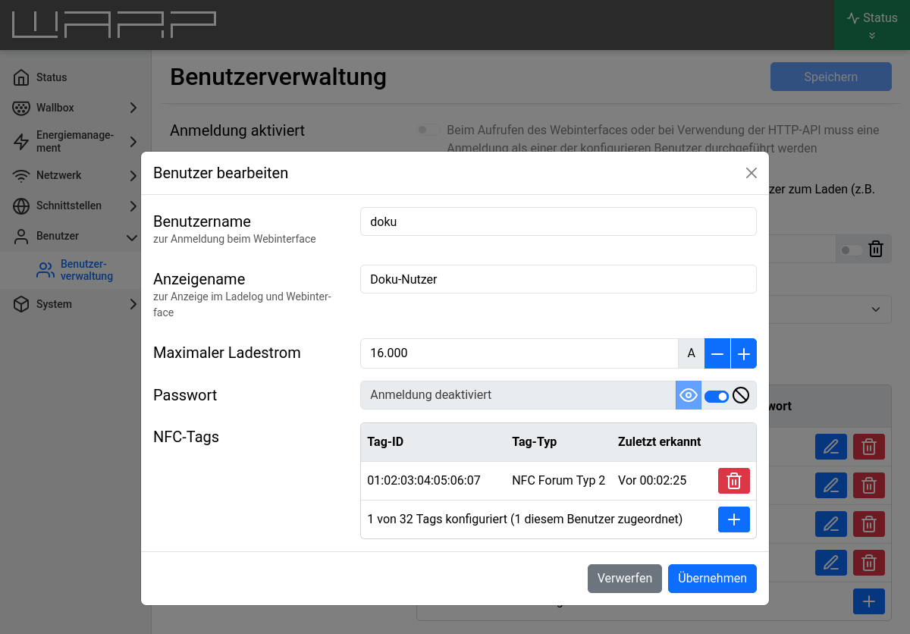
Task: Click NFC Forum Typ 2 cell
Action: coord(559,480)
